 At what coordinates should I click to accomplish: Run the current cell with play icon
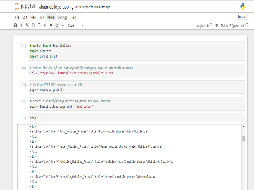pyautogui.click(x=45, y=25)
